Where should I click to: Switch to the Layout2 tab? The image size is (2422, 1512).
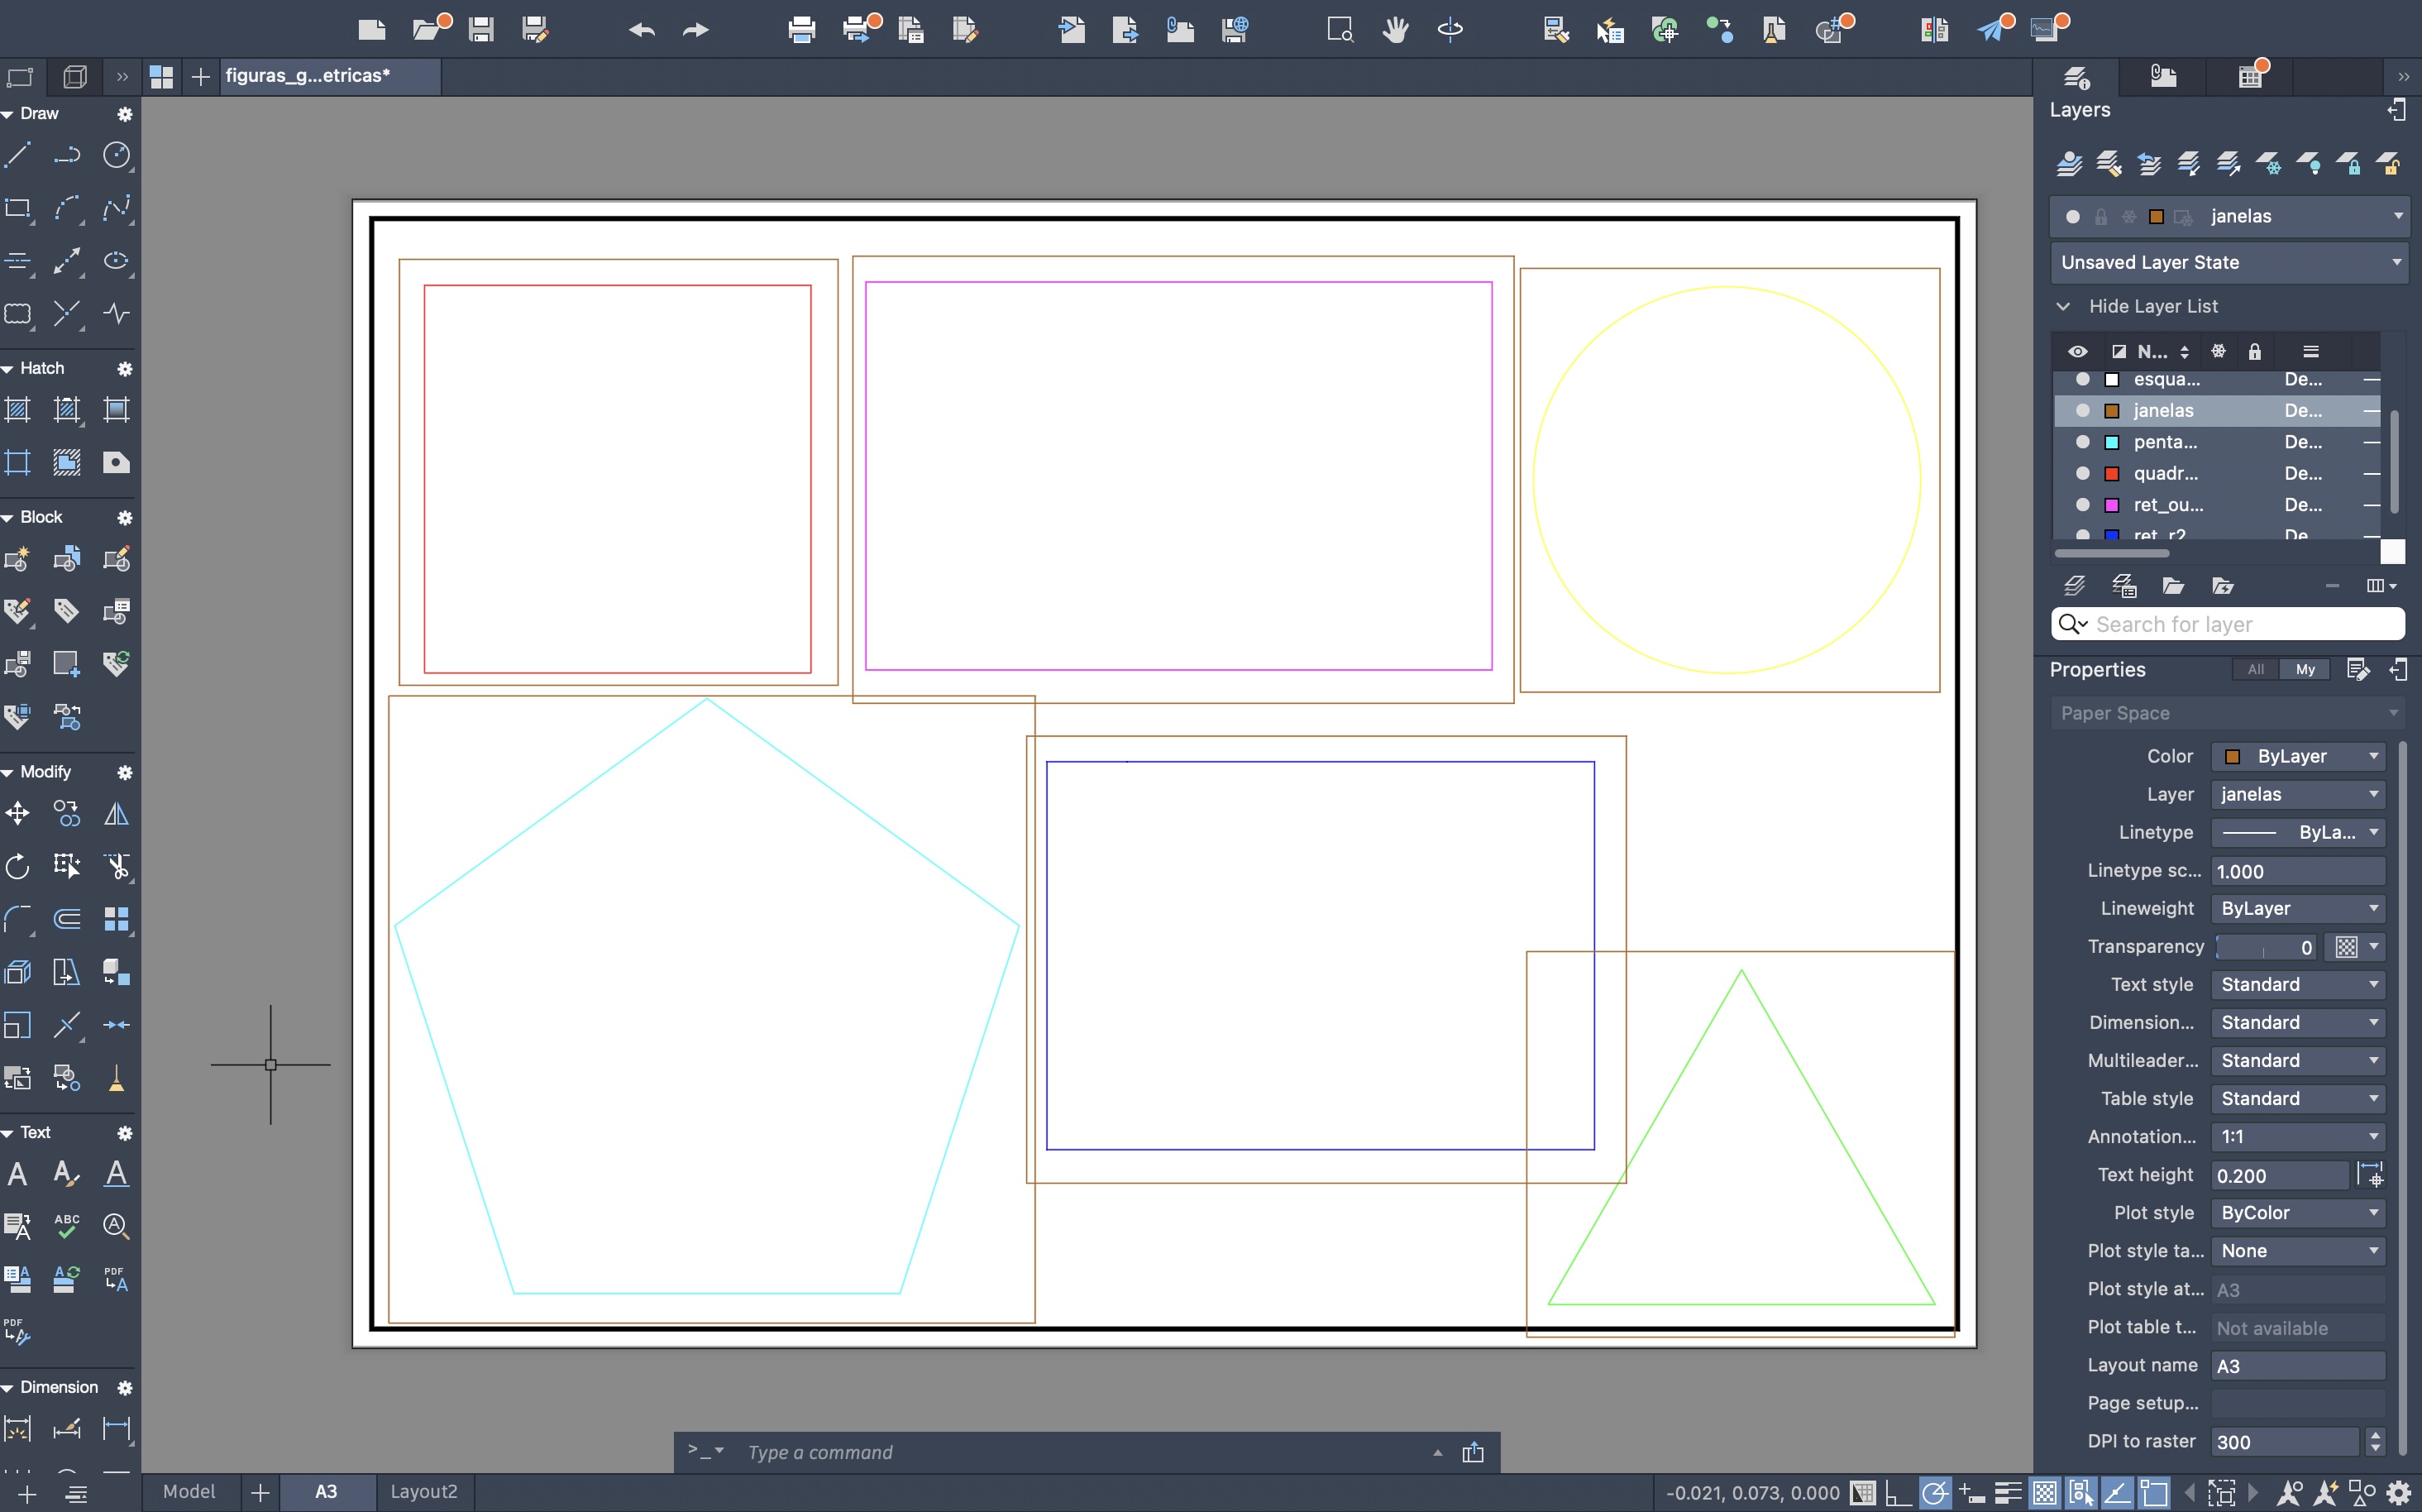click(423, 1492)
